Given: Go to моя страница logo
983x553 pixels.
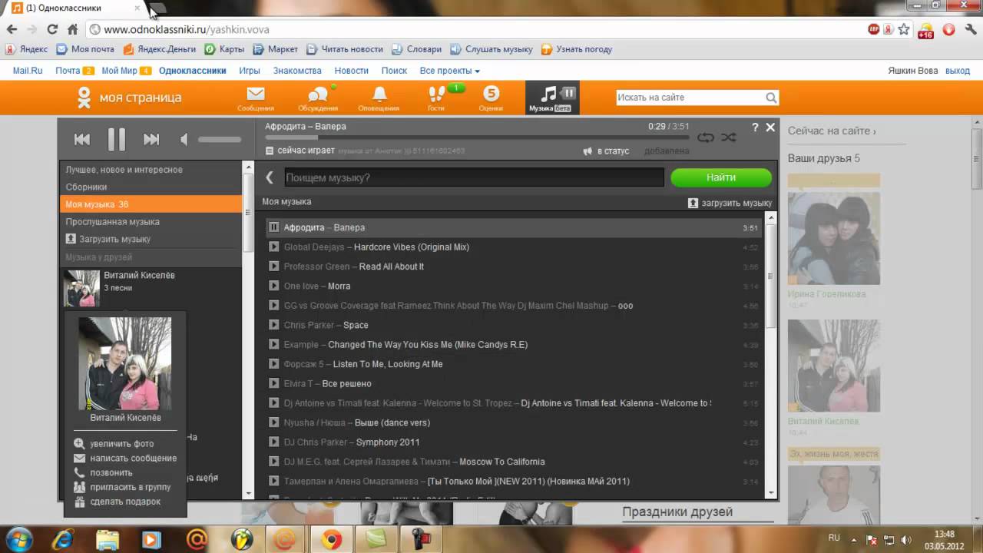Looking at the screenshot, I should click(128, 98).
